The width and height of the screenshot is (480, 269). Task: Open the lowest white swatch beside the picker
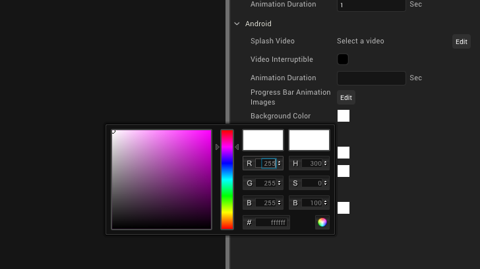pos(344,208)
